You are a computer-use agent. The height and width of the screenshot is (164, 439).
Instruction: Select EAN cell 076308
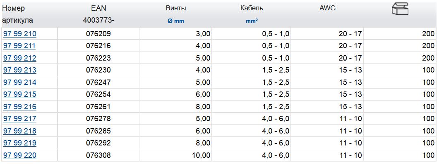coord(98,155)
